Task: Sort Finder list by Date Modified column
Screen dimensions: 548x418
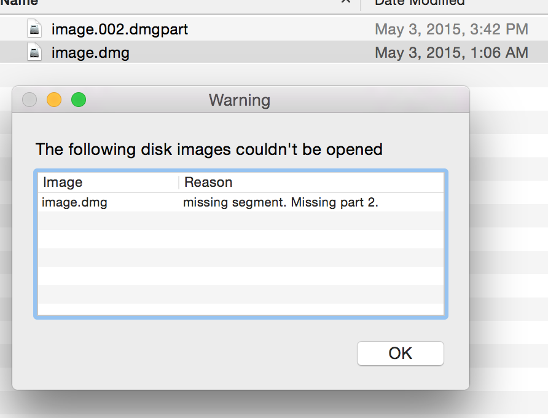Action: pyautogui.click(x=420, y=3)
